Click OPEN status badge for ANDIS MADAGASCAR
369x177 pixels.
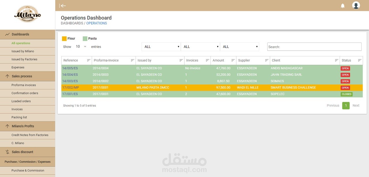point(345,69)
